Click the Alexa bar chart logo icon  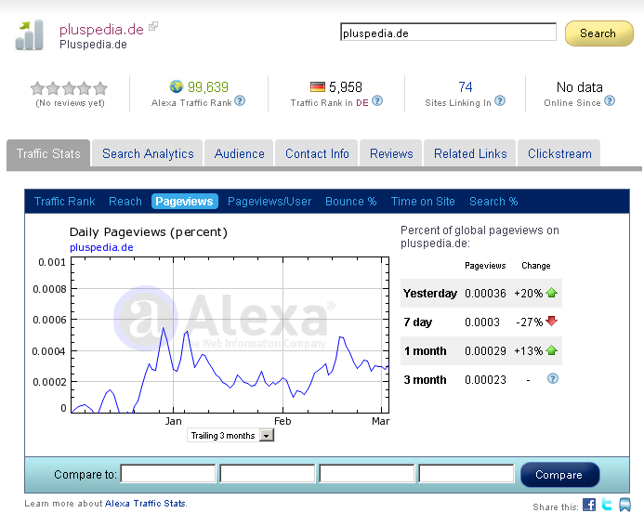[29, 35]
